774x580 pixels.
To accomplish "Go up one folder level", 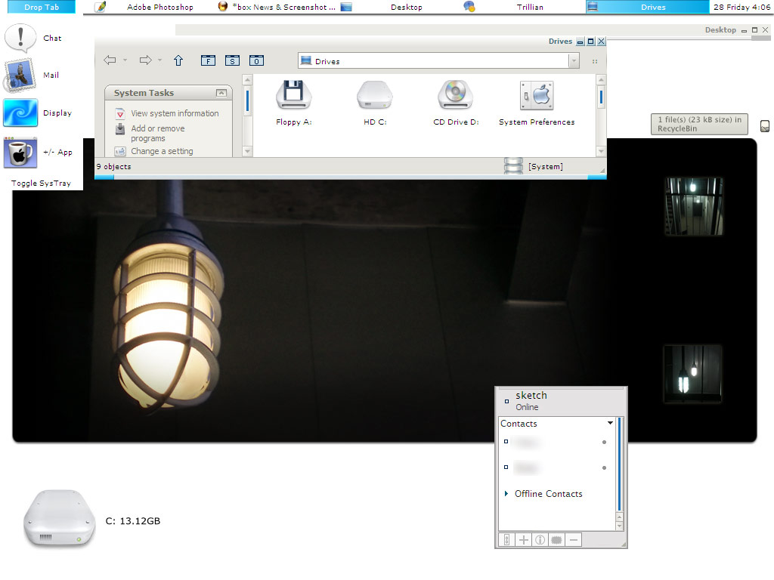I will [178, 60].
